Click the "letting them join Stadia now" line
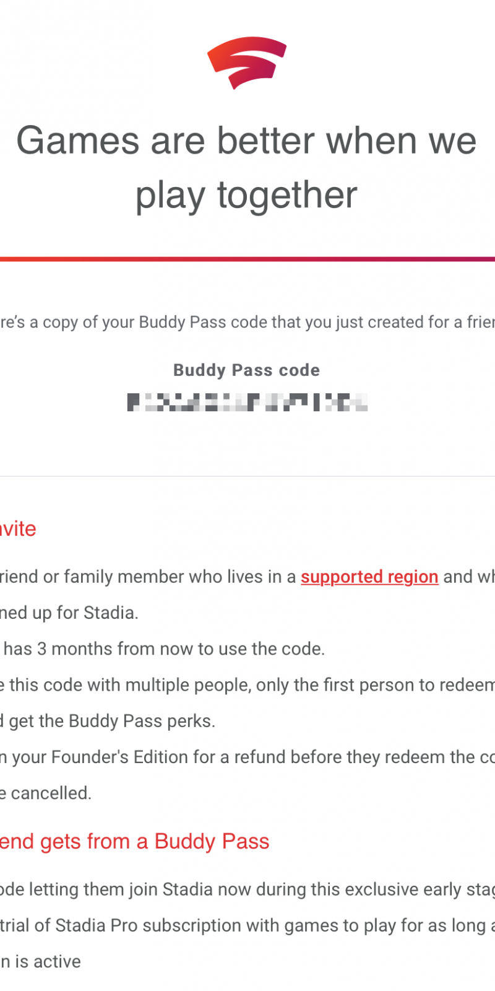 [x=247, y=889]
